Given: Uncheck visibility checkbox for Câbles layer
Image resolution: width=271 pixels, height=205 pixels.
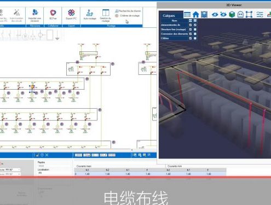Looking at the screenshot, I should tap(191, 38).
